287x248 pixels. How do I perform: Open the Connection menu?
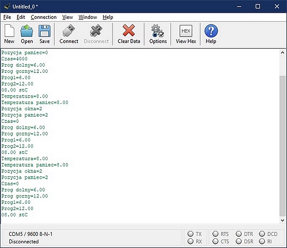pos(44,17)
